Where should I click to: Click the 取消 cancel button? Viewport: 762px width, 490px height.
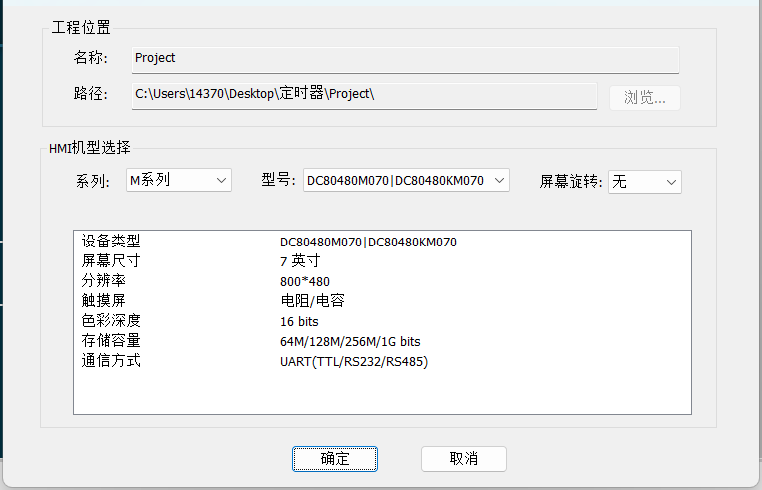[x=464, y=459]
